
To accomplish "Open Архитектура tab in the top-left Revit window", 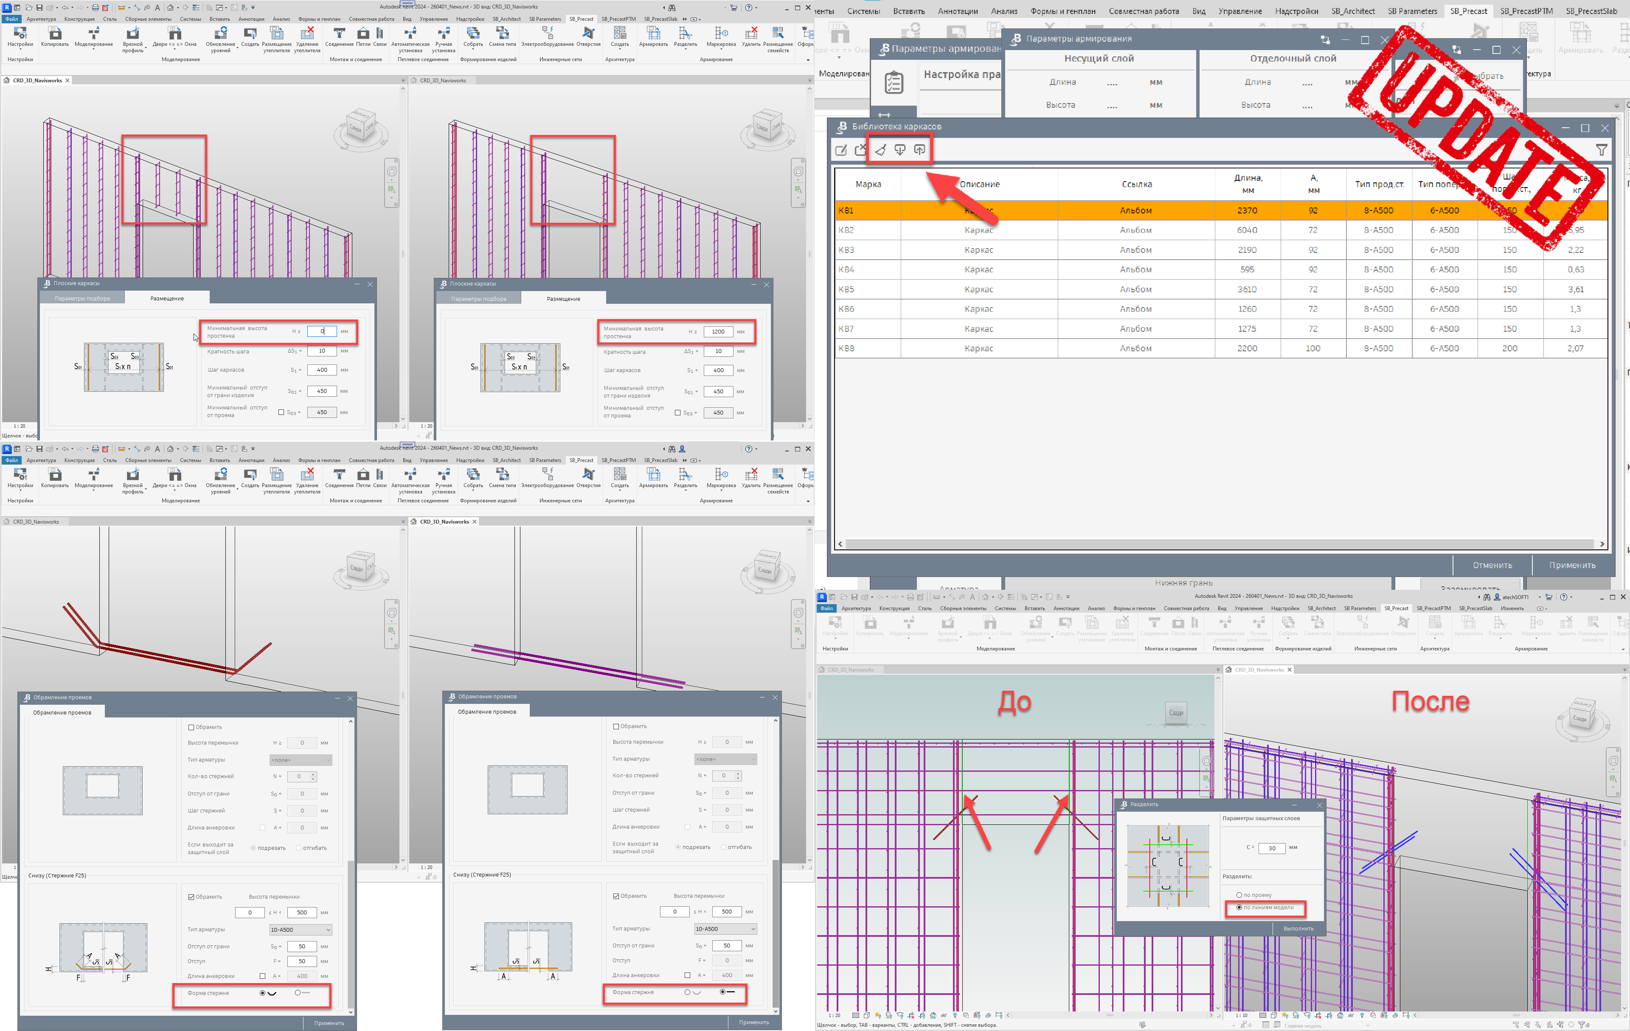I will (x=41, y=19).
